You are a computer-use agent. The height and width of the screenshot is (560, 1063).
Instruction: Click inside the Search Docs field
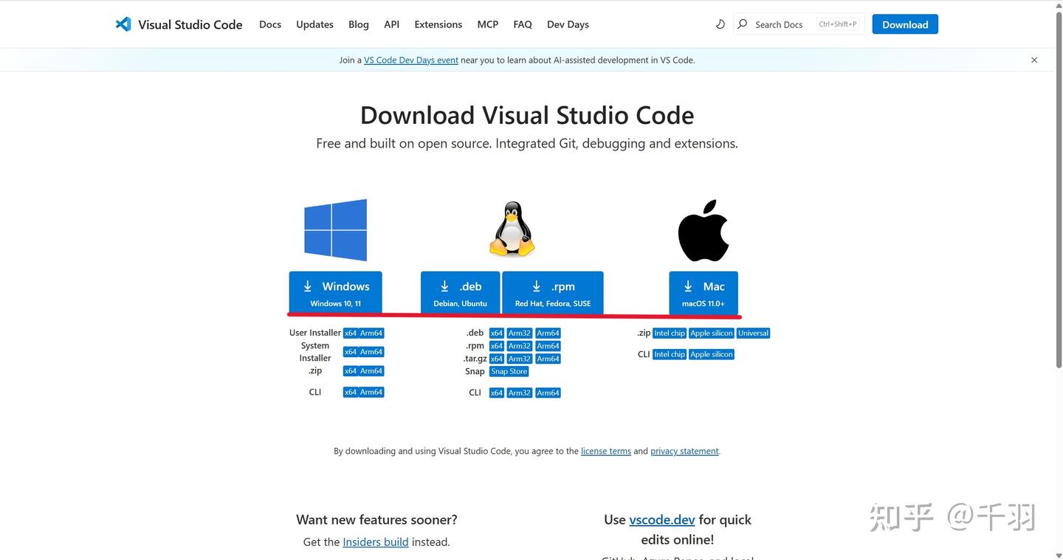779,24
